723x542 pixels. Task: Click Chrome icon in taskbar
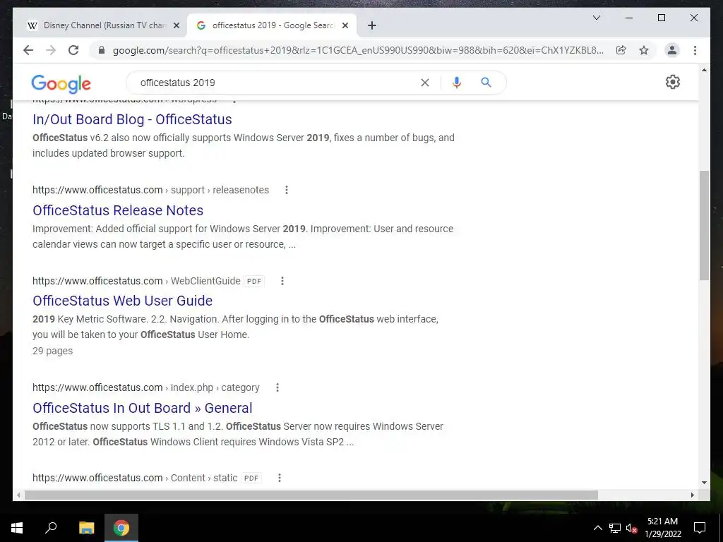121,528
